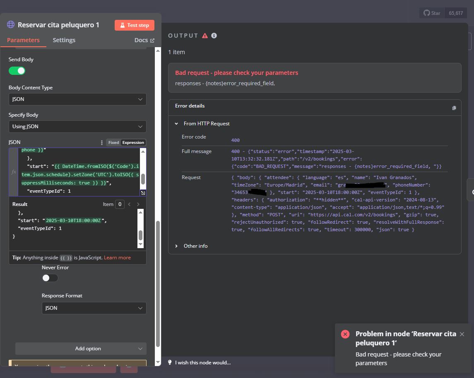The height and width of the screenshot is (378, 474).
Task: Open the JSON field options three-dot menu
Action: click(101, 143)
